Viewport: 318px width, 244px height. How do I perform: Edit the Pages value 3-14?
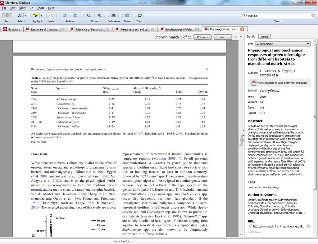pos(262,113)
